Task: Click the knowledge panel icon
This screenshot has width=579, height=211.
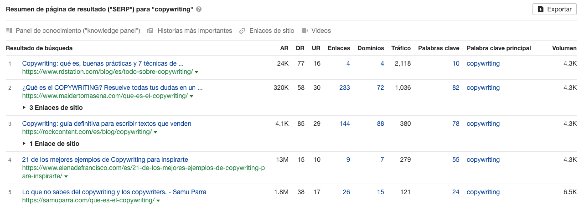Action: [x=9, y=31]
